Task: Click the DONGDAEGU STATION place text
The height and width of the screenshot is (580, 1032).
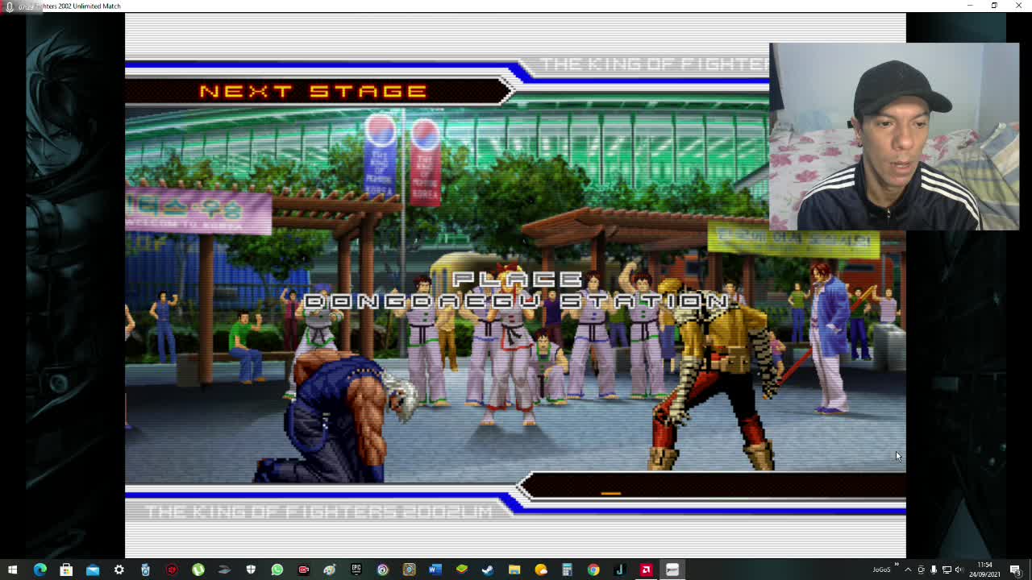Action: pos(518,301)
